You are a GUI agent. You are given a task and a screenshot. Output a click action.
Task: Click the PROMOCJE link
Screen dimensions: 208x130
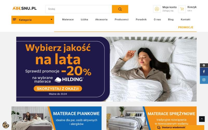[x=186, y=27]
